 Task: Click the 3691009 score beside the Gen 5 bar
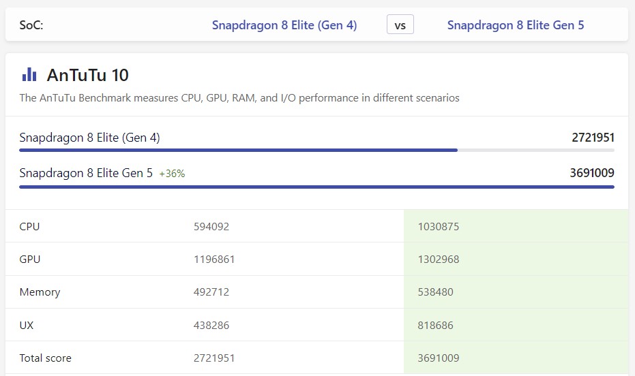[592, 173]
